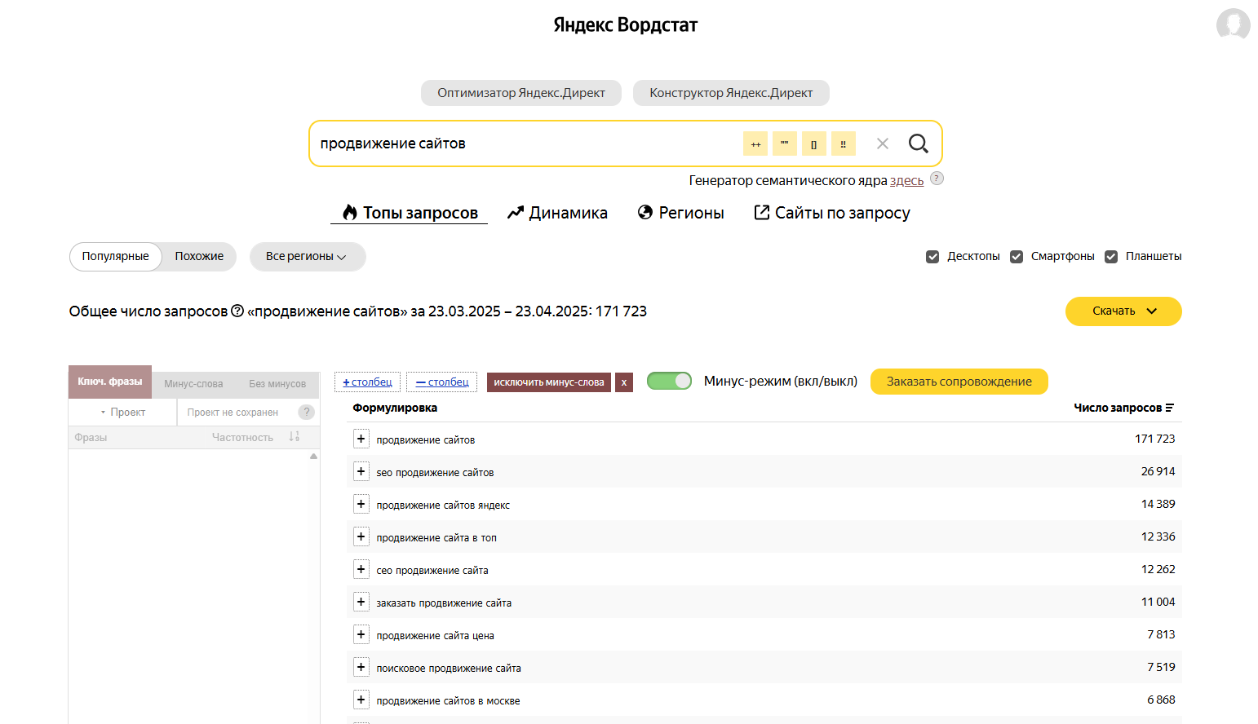Add 'сео продвижение сайта' with plus button
This screenshot has width=1258, height=724.
pos(361,569)
